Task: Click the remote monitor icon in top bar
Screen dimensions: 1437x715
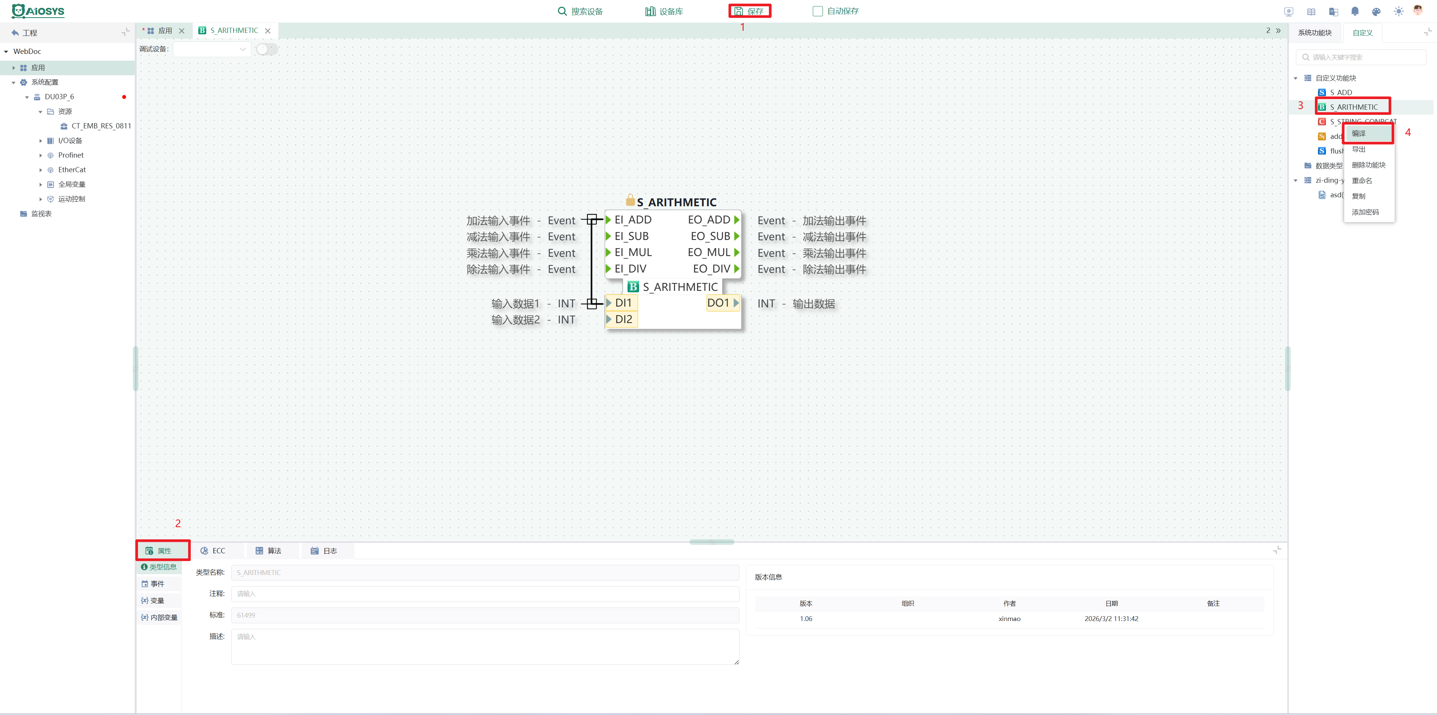Action: pos(1288,11)
